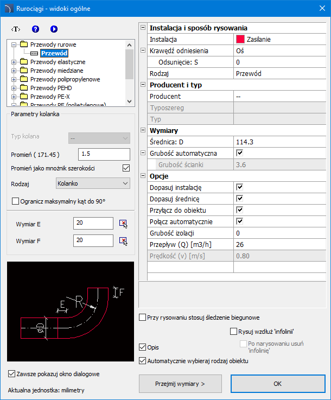
Task: Click the Przewody elastyczne folder icon
Action: [24, 62]
